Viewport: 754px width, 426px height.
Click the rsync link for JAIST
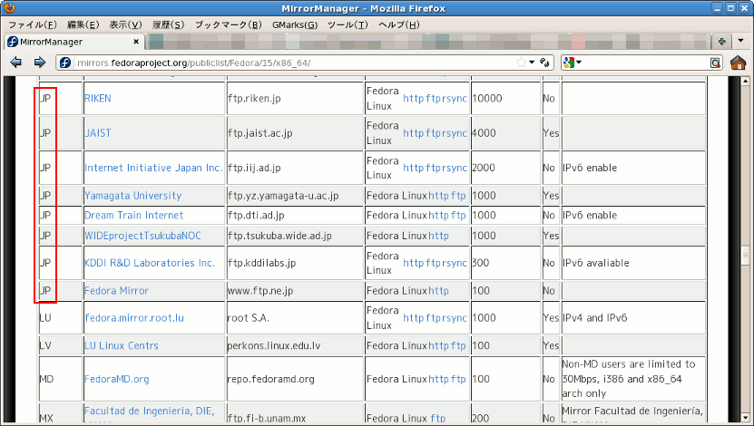click(453, 132)
